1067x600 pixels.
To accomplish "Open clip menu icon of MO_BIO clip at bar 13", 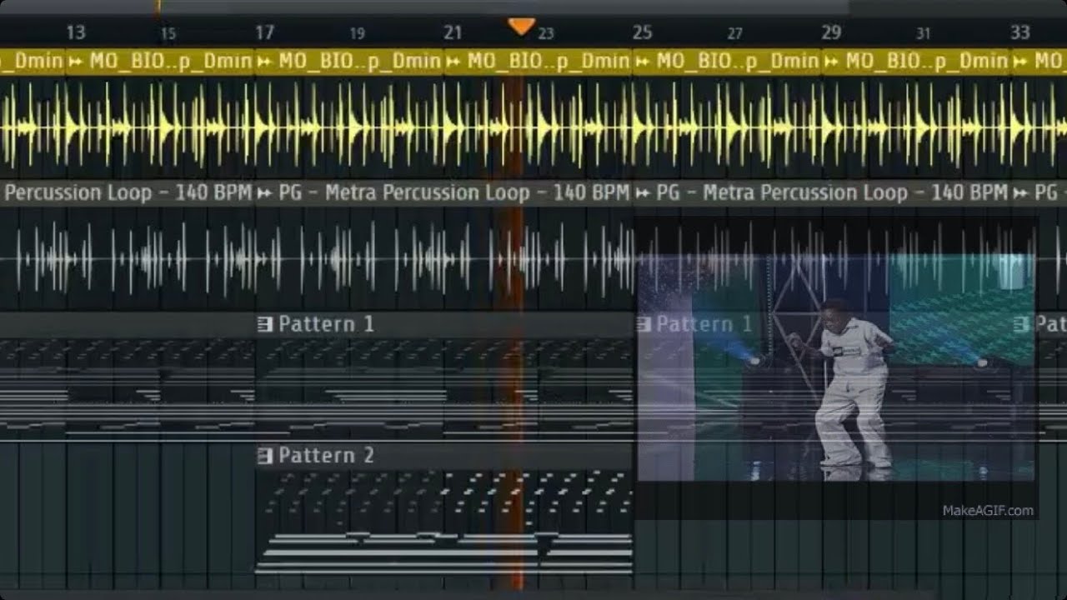I will pyautogui.click(x=75, y=61).
